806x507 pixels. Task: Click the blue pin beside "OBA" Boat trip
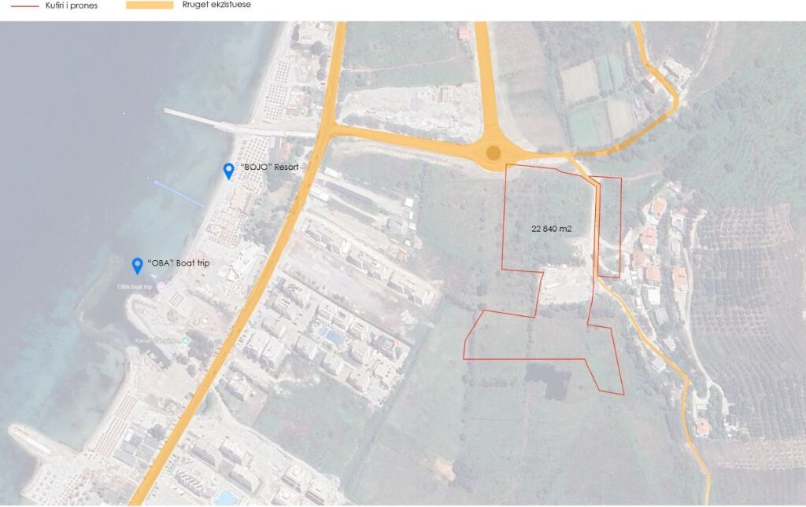(x=137, y=265)
